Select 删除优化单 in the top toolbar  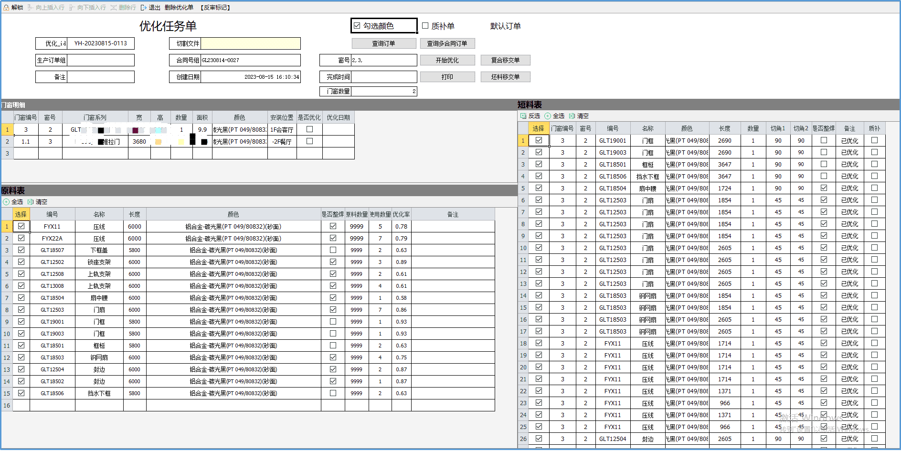click(179, 8)
